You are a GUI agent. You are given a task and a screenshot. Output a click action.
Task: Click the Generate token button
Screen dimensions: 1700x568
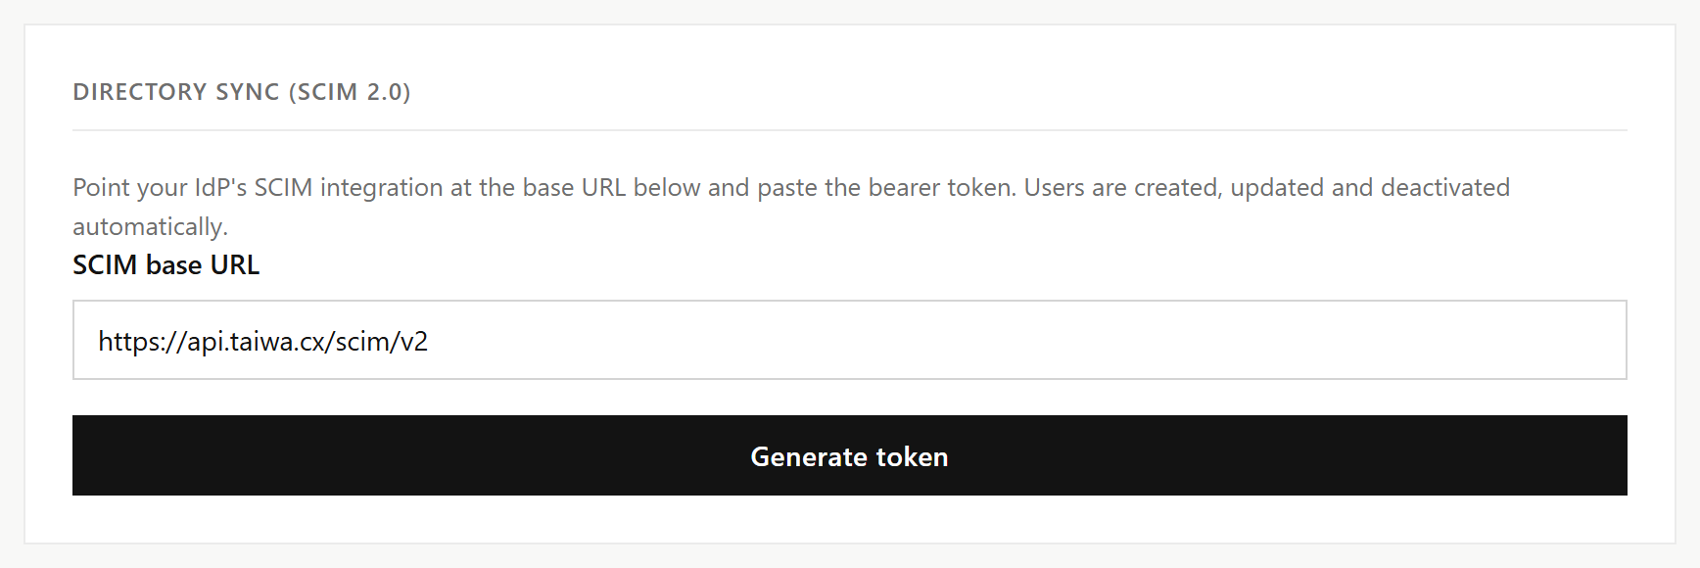point(850,455)
